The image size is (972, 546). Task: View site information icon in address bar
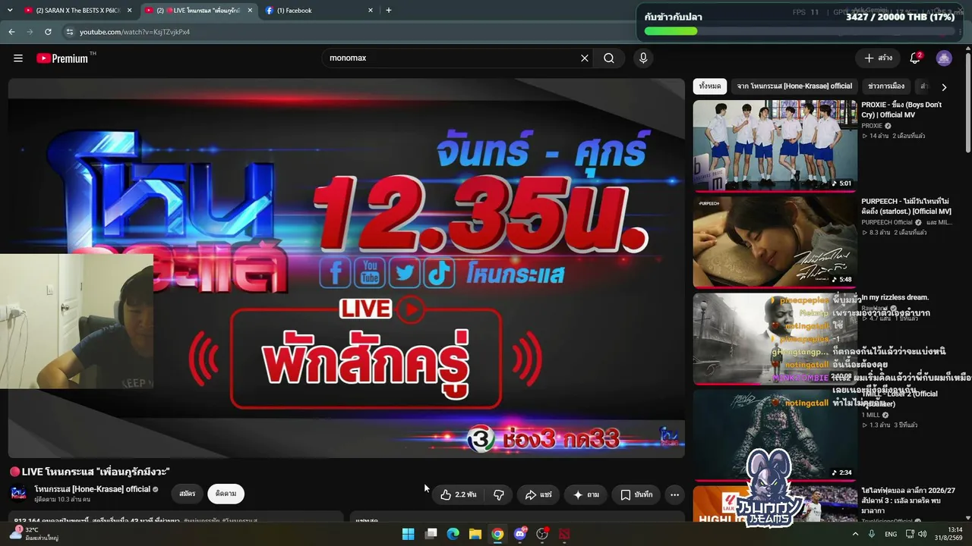click(x=70, y=32)
